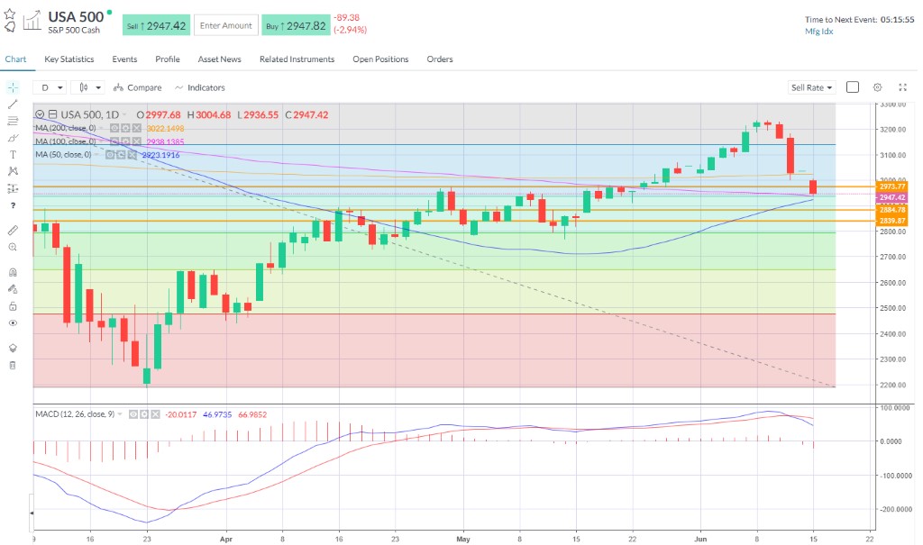Open the D timeframe interval dropdown
Image resolution: width=923 pixels, height=545 pixels.
[50, 87]
